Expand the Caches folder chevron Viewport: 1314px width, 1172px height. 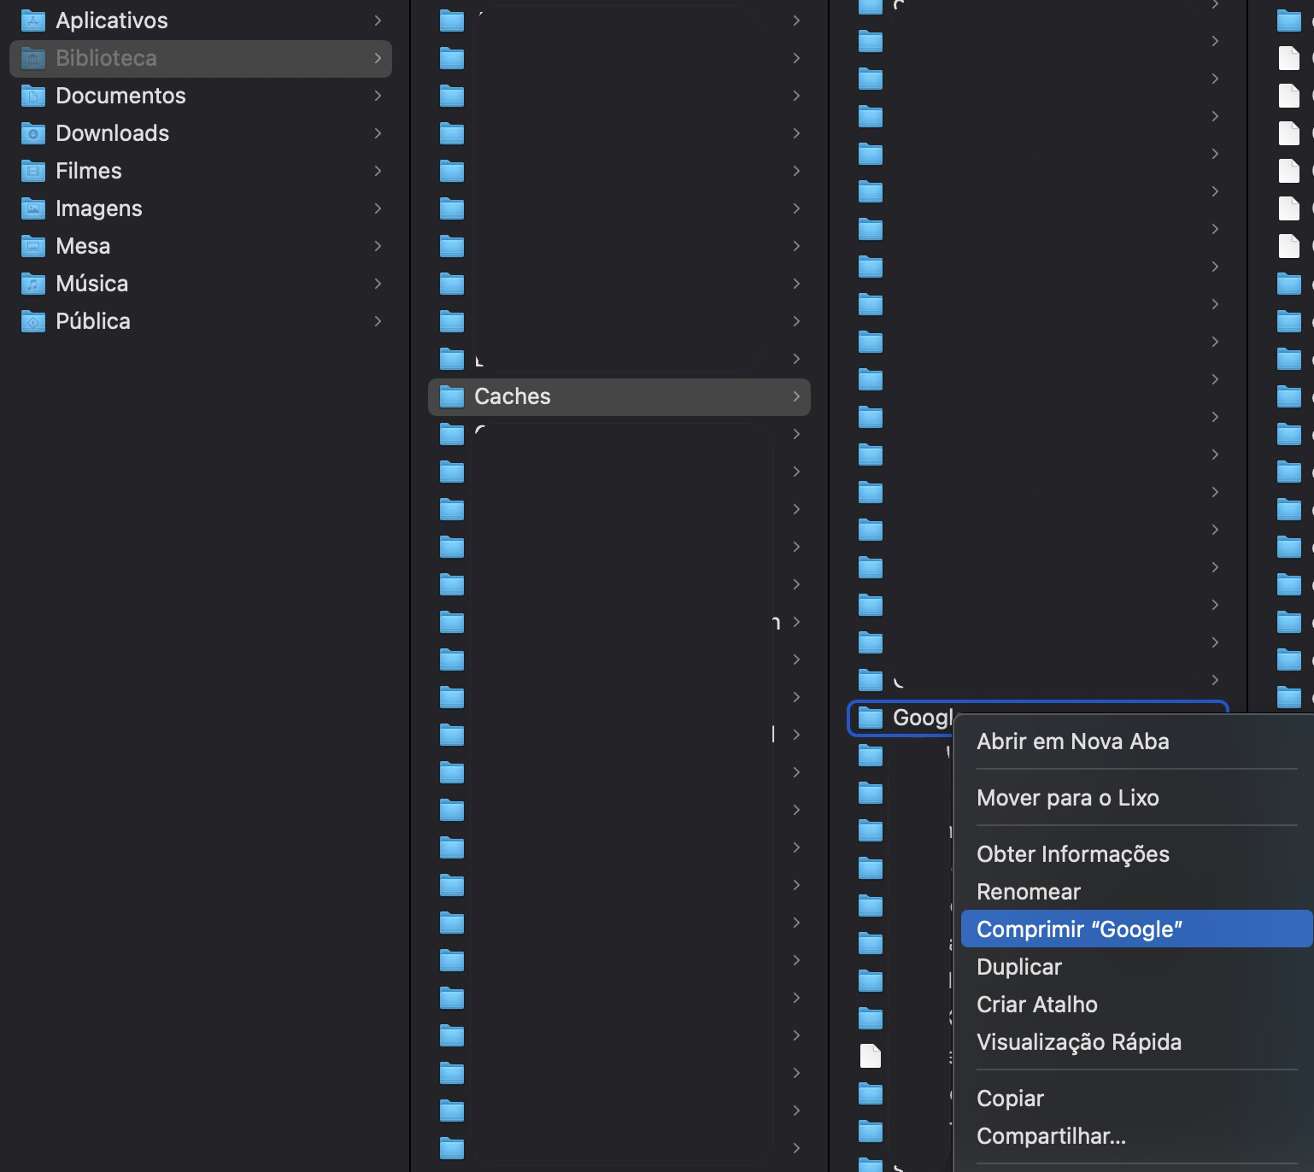pyautogui.click(x=795, y=396)
